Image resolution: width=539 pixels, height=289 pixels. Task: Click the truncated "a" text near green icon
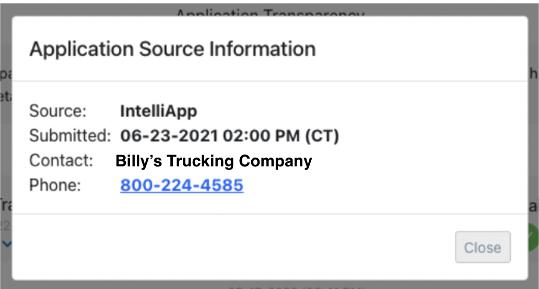[533, 207]
